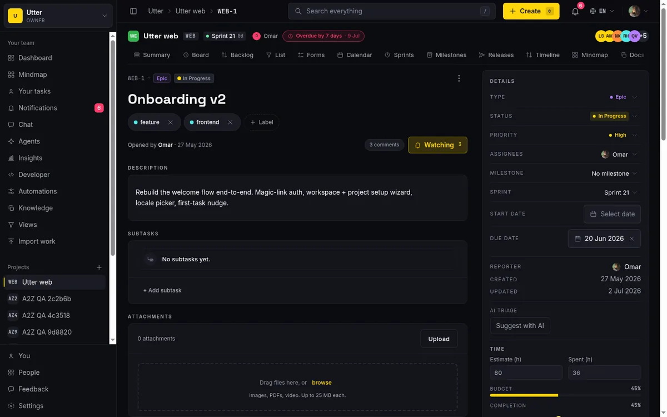Image resolution: width=667 pixels, height=417 pixels.
Task: Open the Type Epic dropdown
Action: pos(623,97)
